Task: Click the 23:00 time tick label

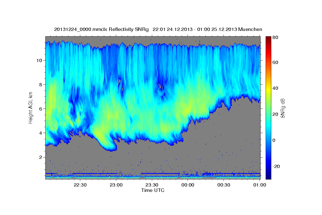Action: pyautogui.click(x=116, y=185)
